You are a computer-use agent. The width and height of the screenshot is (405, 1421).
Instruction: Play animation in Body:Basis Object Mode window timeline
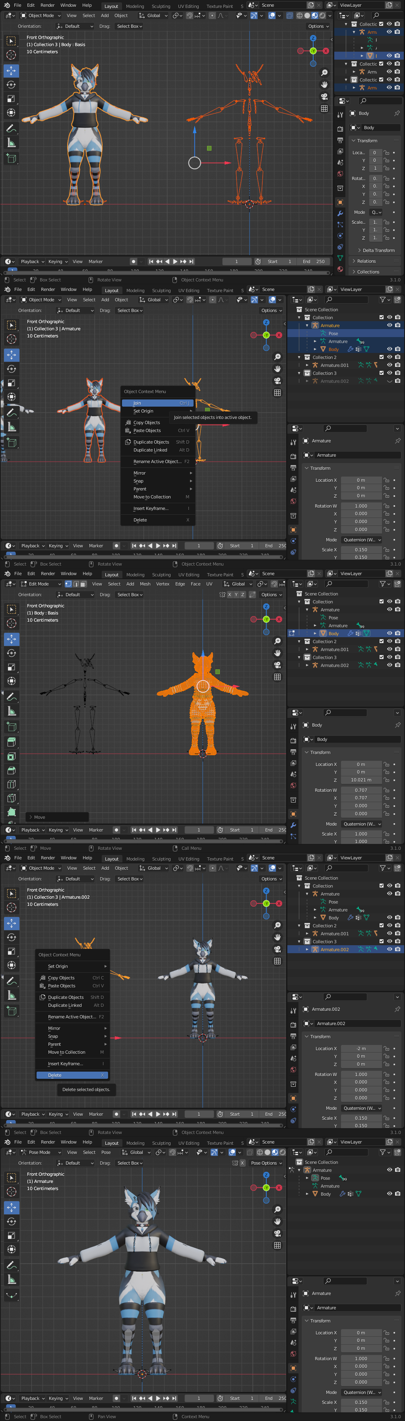point(175,262)
